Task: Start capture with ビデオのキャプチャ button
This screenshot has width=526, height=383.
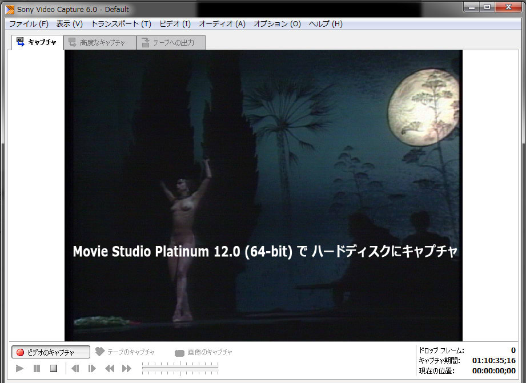Action: click(x=51, y=352)
